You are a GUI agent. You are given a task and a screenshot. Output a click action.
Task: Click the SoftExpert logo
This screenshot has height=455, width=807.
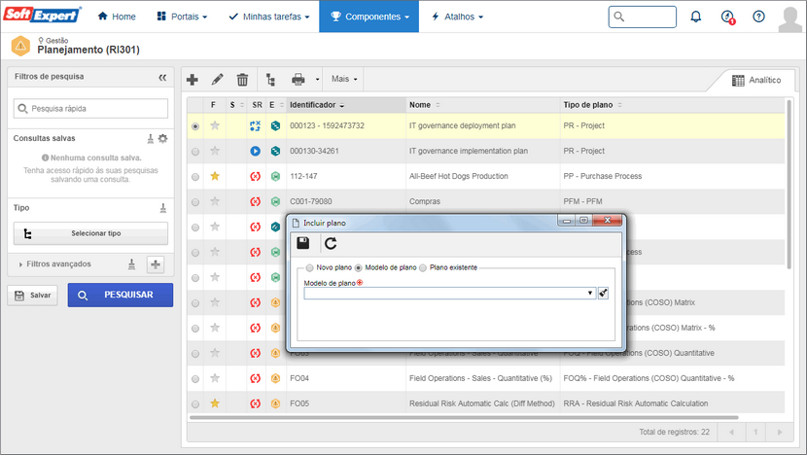click(42, 15)
